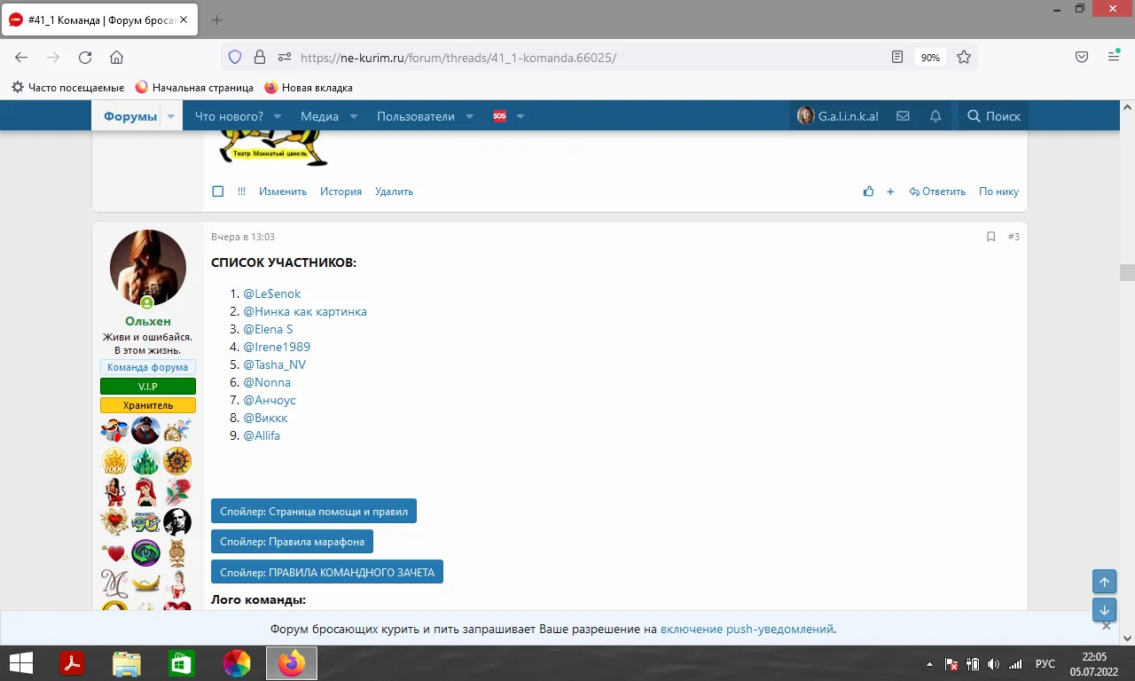1135x681 pixels.
Task: Click Ответить to reply
Action: tap(937, 192)
